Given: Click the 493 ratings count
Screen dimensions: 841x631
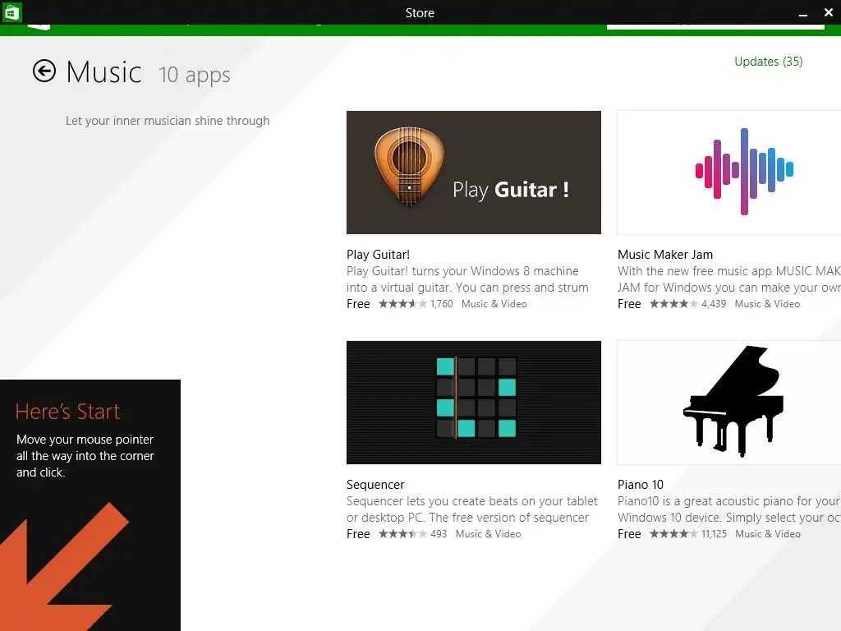Looking at the screenshot, I should [x=439, y=534].
